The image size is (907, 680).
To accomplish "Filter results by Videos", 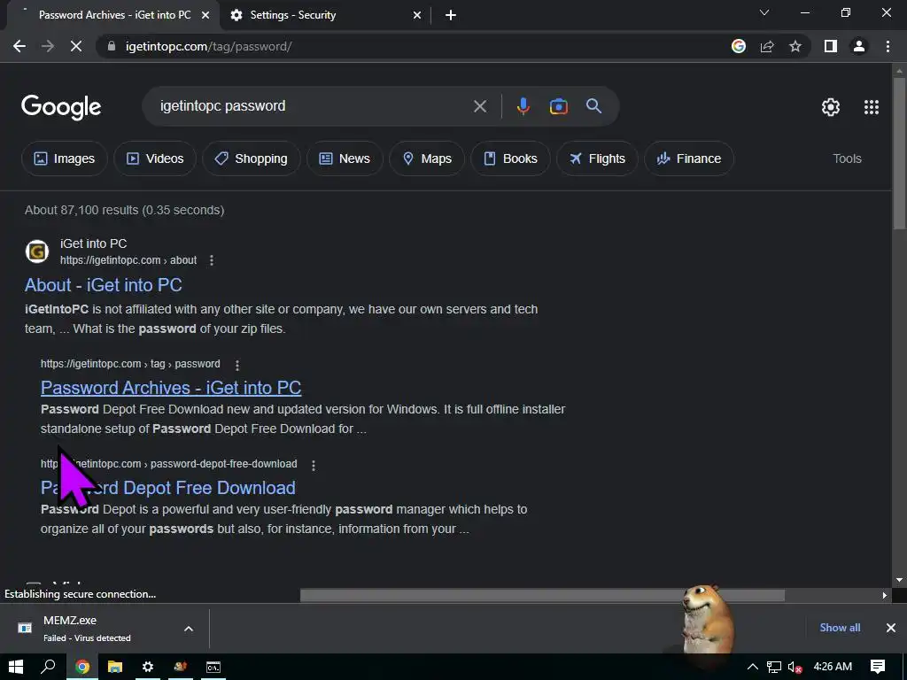I will (x=155, y=158).
